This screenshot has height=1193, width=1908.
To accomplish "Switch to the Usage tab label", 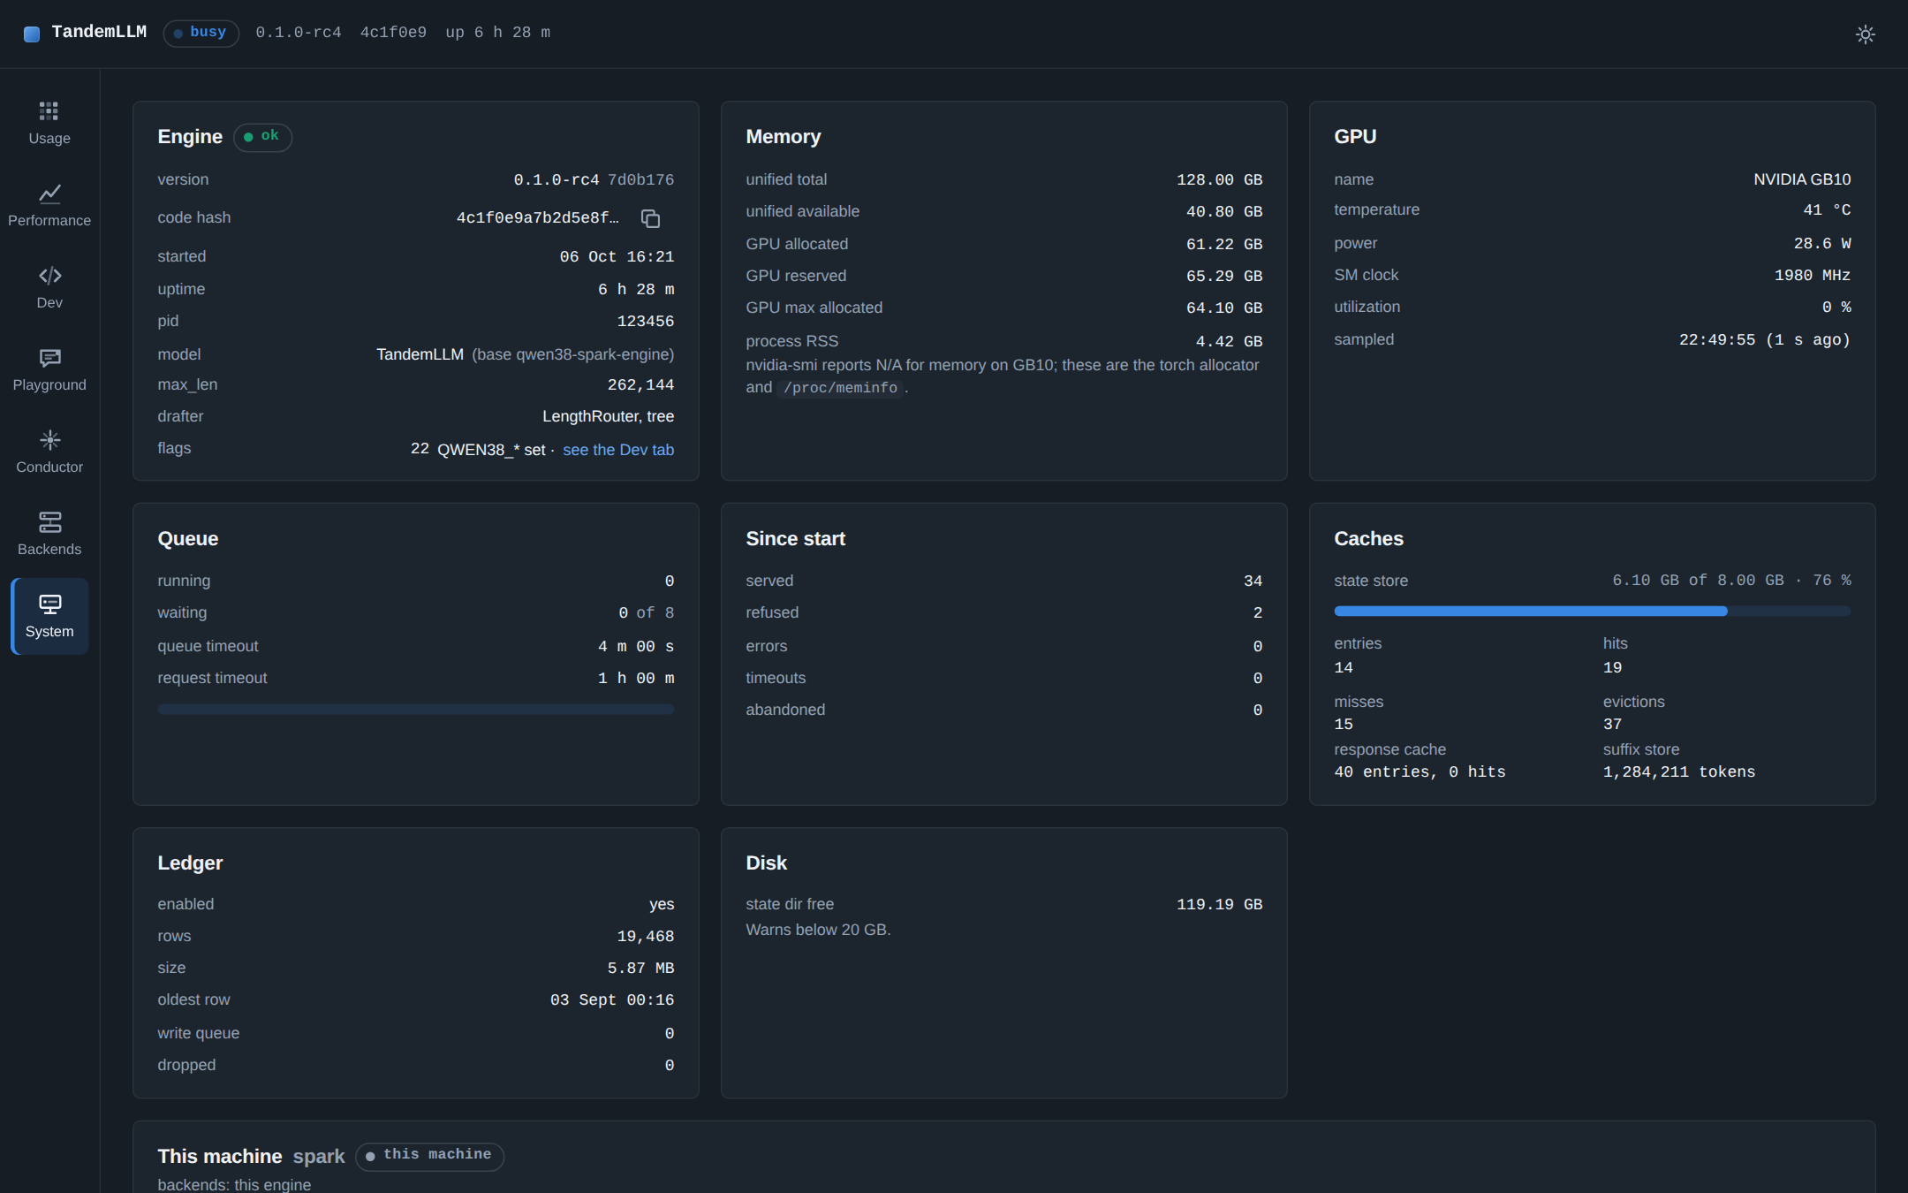I will click(49, 139).
